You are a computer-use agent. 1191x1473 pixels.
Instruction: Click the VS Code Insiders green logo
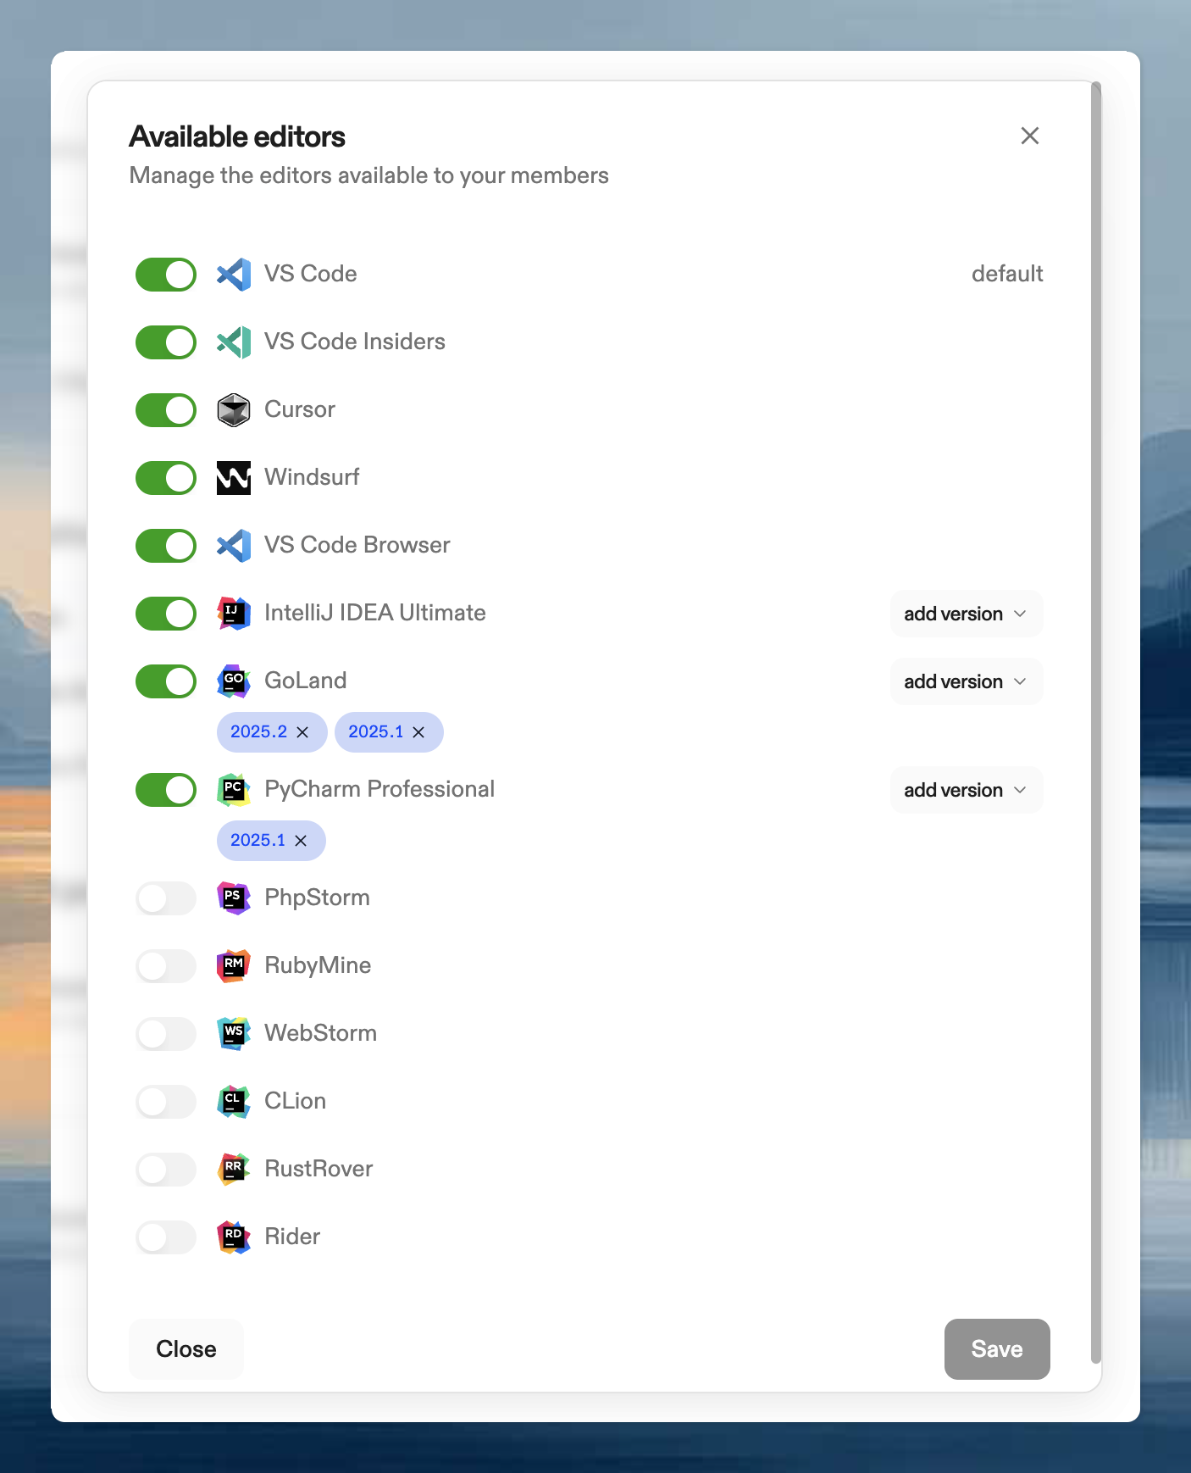coord(234,342)
